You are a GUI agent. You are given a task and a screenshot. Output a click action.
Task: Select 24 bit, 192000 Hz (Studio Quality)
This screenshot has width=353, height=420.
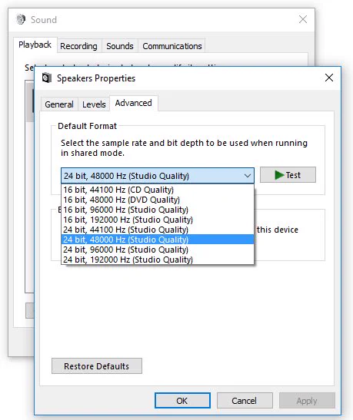[158, 260]
